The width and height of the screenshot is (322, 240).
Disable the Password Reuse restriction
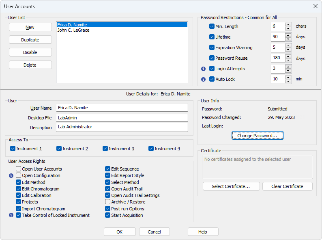click(x=212, y=58)
